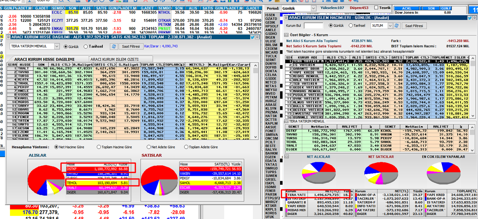The image size is (478, 219).
Task: Select THYAO row in Hisse Dagilimi table
Action: tap(128, 73)
